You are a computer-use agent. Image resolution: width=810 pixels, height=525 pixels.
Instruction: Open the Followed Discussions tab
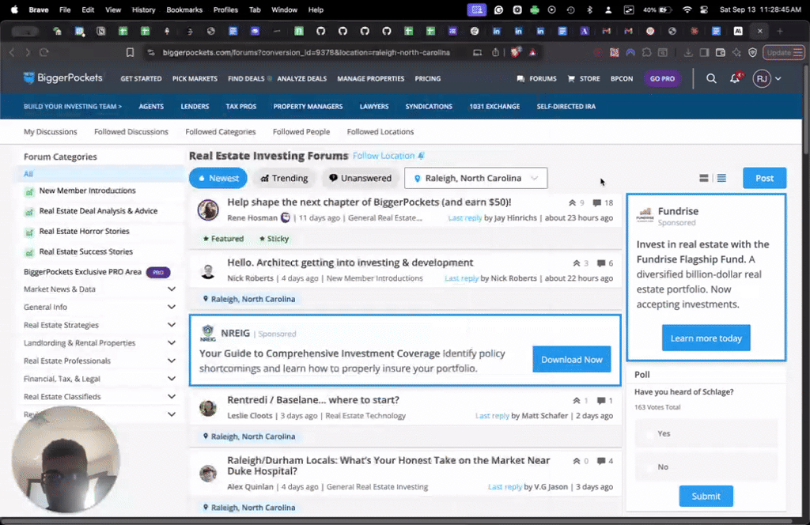pos(131,131)
